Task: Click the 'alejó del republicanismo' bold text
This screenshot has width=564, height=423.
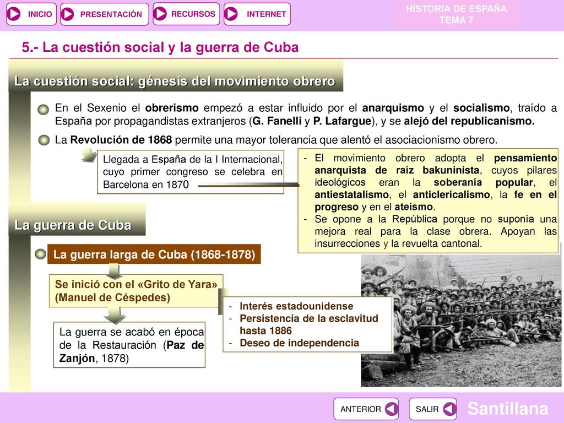Action: 469,121
